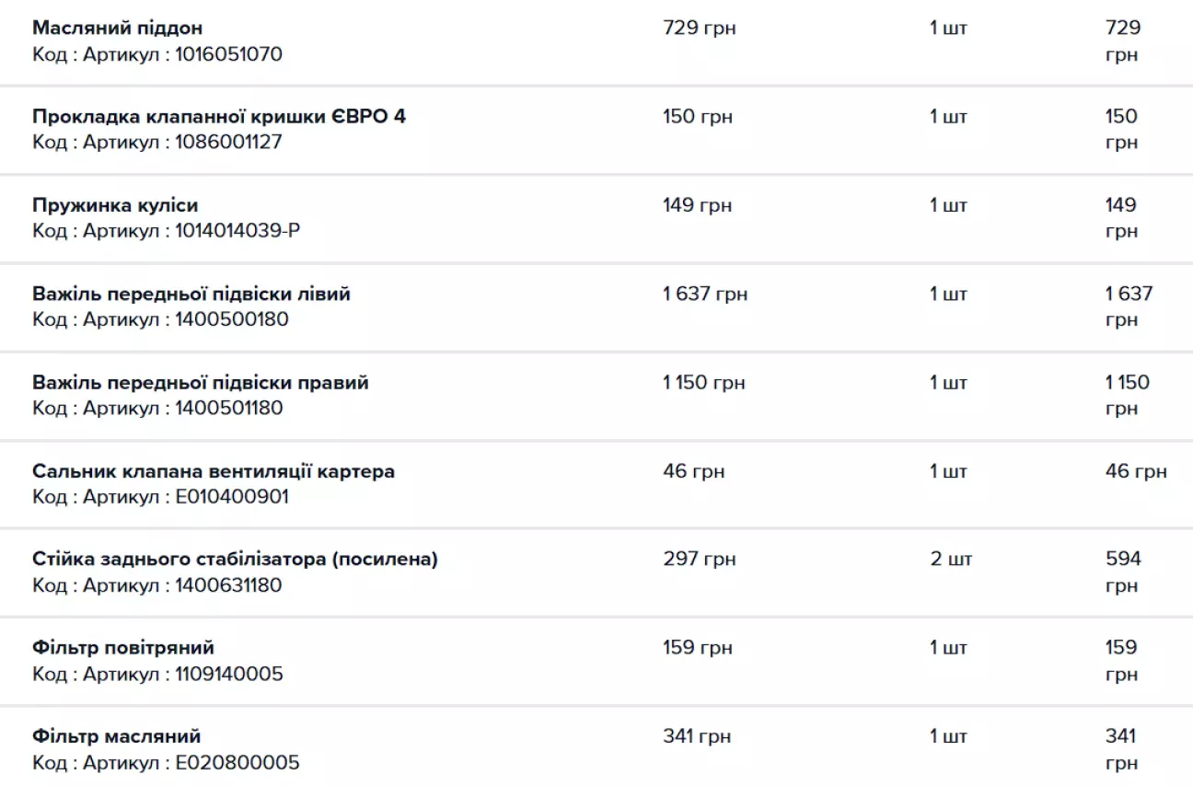Image resolution: width=1193 pixels, height=786 pixels.
Task: Click article code E010400901
Action: click(x=232, y=497)
